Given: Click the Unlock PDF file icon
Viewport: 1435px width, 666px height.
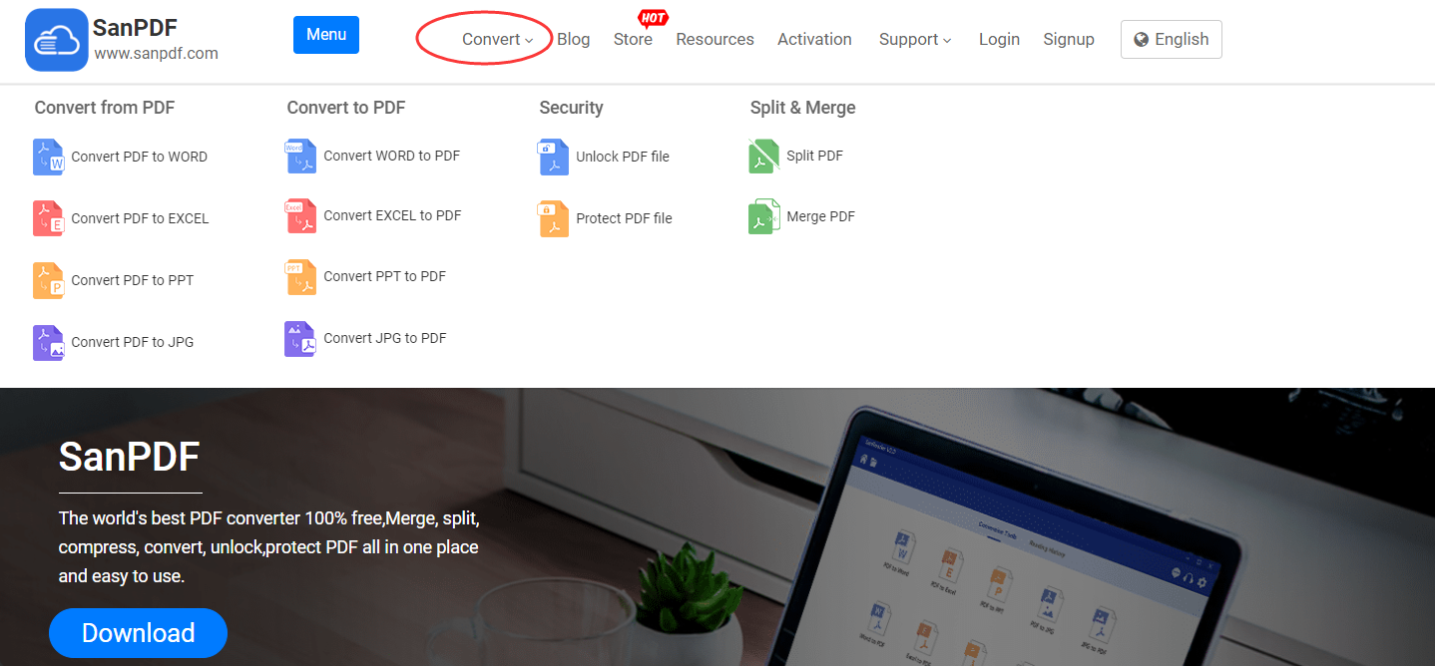Looking at the screenshot, I should [552, 158].
